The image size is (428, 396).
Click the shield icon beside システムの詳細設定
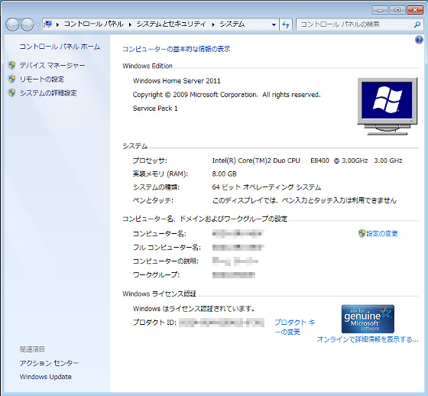(11, 93)
